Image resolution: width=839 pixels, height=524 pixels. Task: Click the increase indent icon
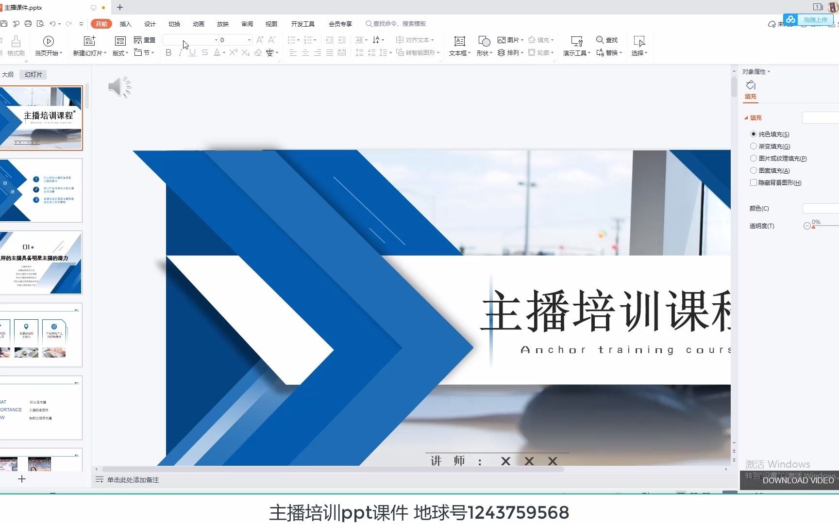342,40
